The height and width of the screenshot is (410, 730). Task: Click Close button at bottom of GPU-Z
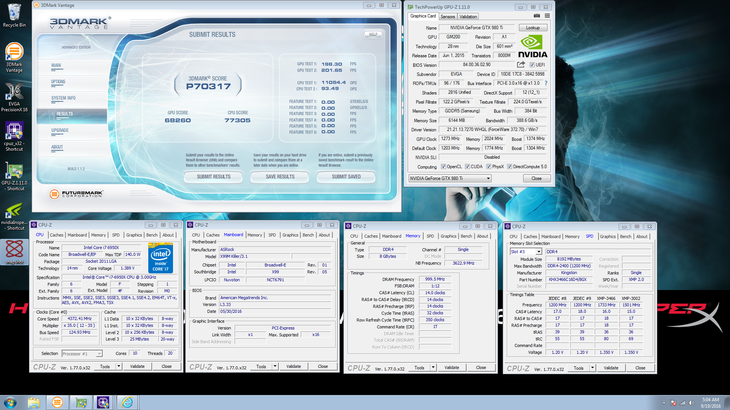(536, 178)
